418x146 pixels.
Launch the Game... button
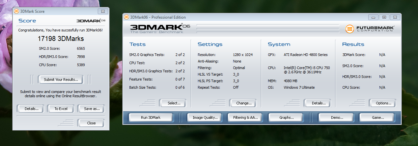coord(376,118)
